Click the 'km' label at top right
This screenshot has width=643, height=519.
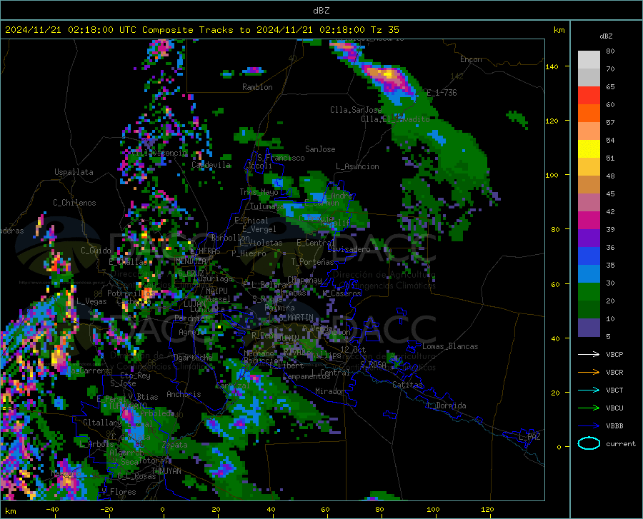pos(559,30)
